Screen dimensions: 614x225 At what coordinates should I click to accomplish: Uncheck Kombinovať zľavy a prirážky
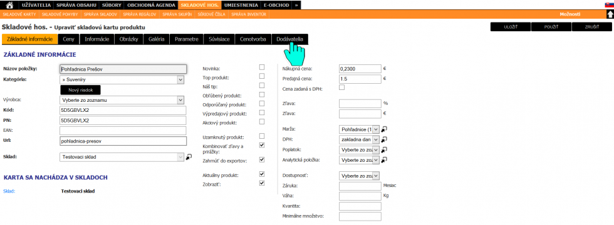pyautogui.click(x=262, y=145)
